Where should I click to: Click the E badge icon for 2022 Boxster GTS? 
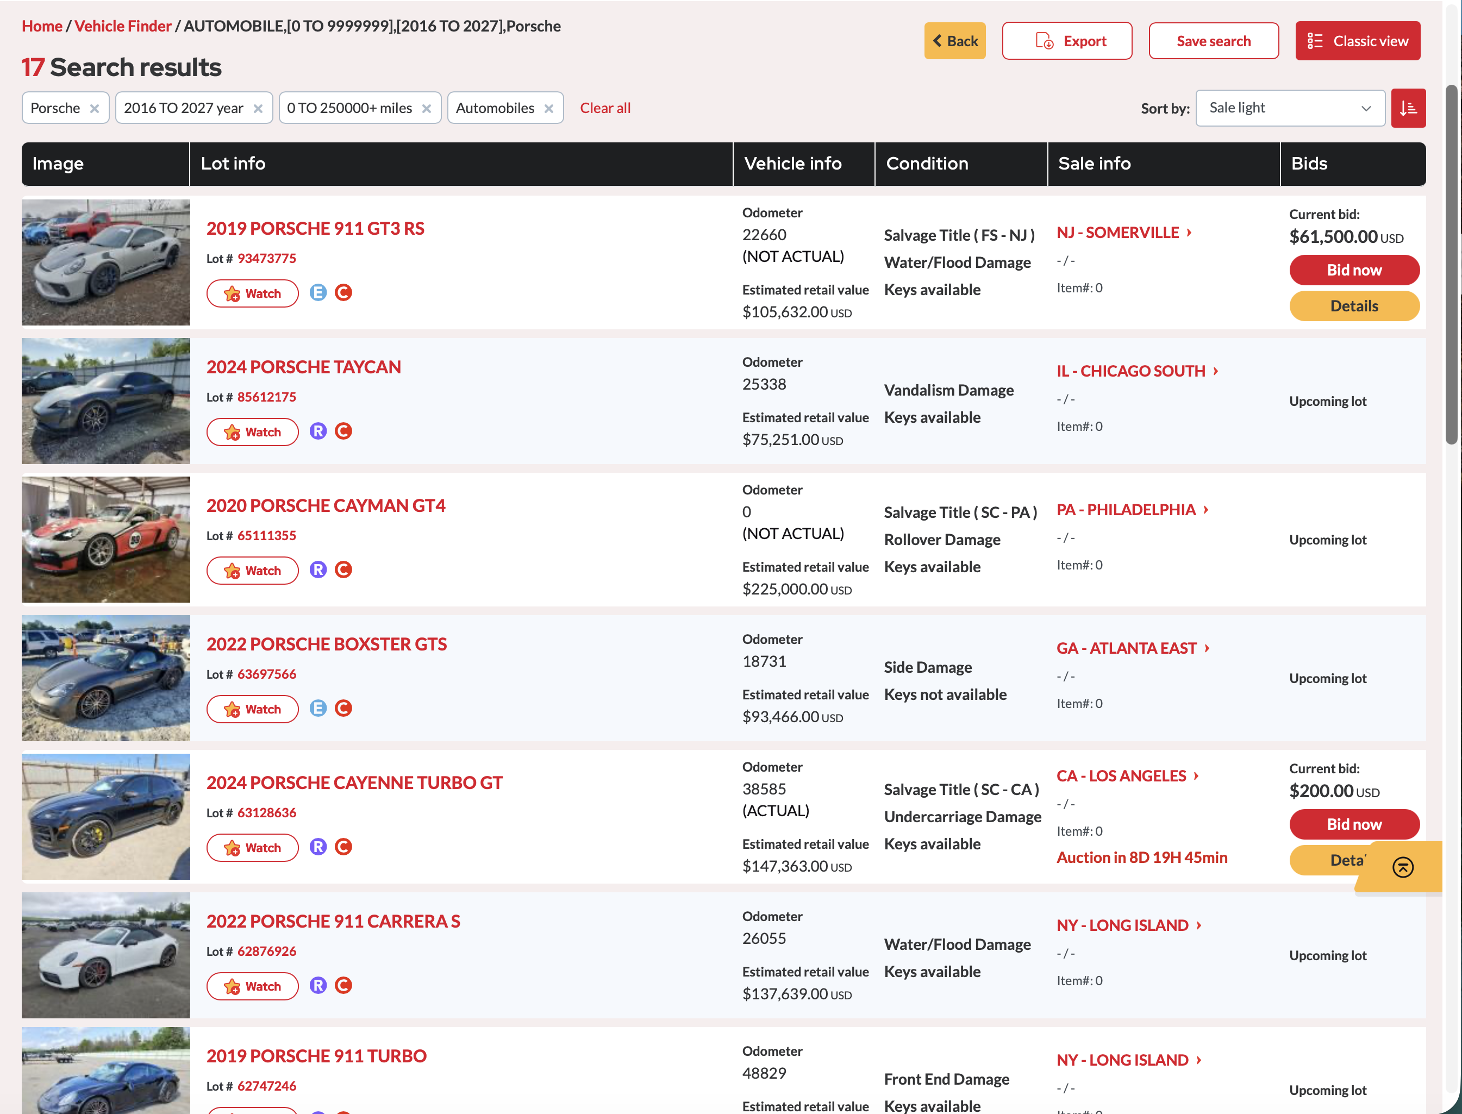318,708
